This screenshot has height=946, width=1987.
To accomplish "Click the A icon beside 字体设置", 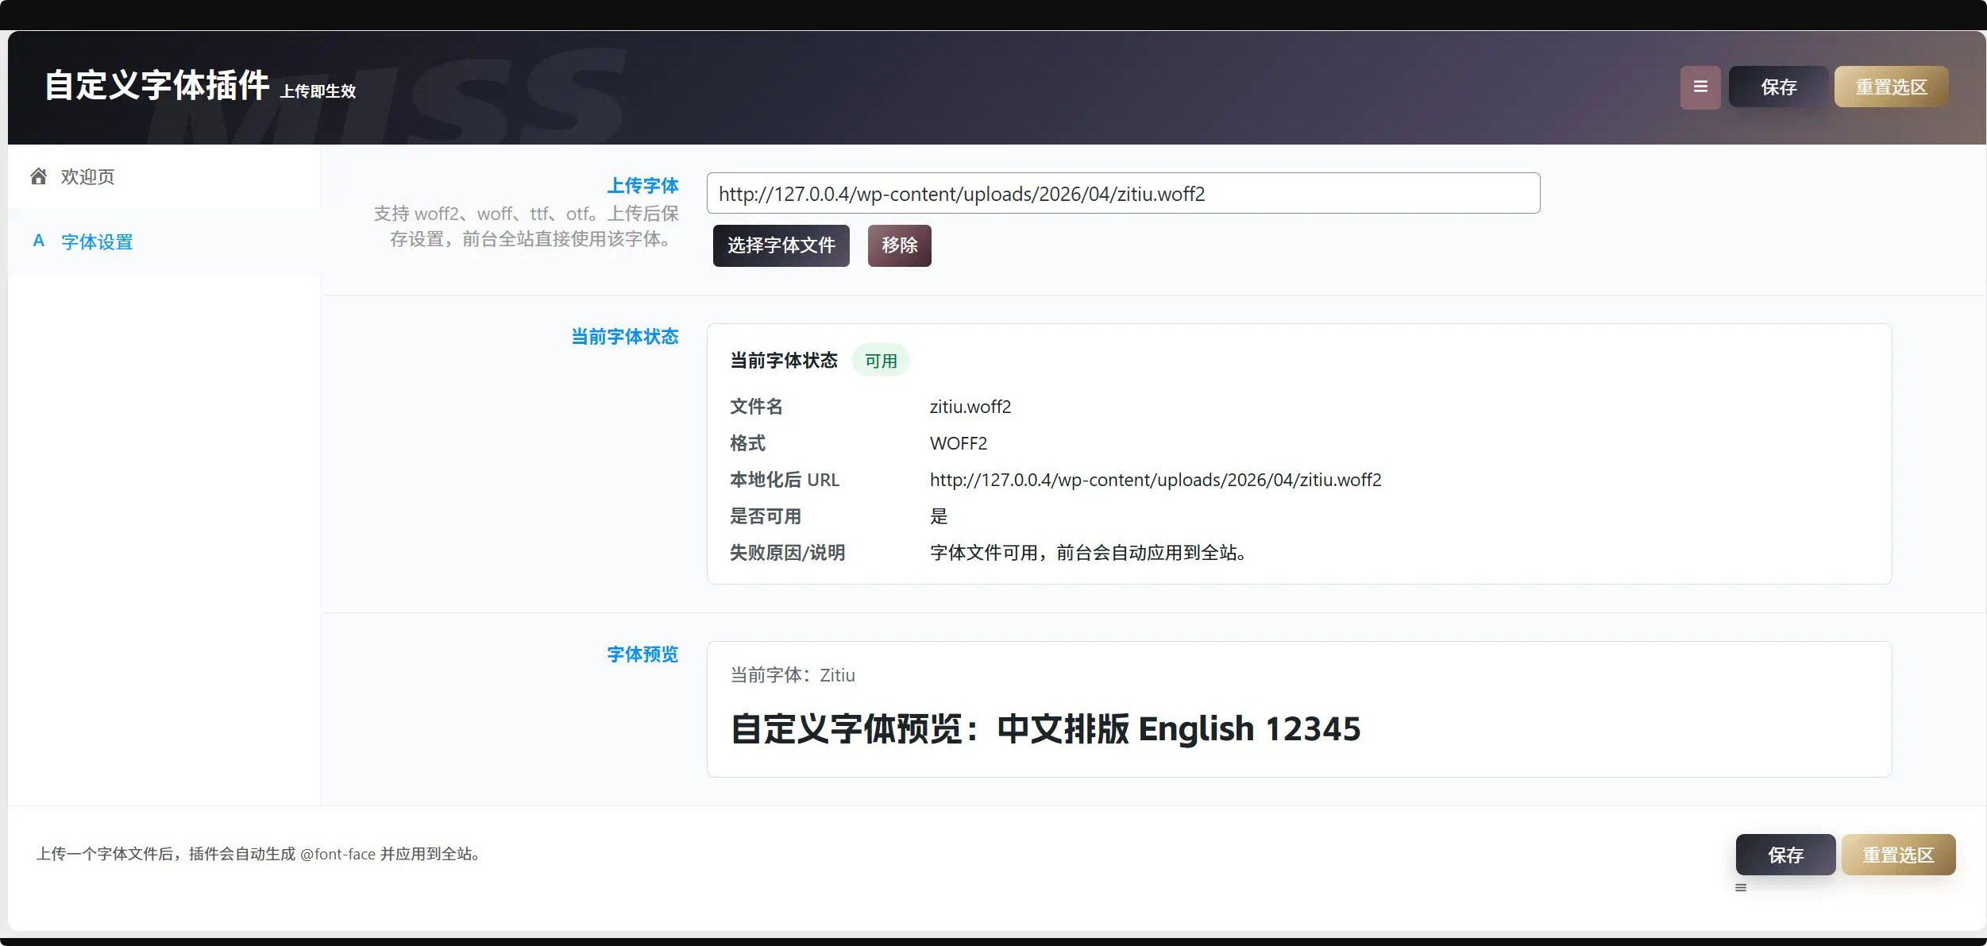I will pyautogui.click(x=38, y=241).
